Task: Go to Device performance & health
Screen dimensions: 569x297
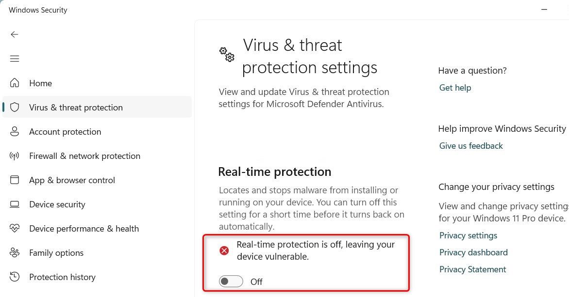Action: tap(84, 229)
